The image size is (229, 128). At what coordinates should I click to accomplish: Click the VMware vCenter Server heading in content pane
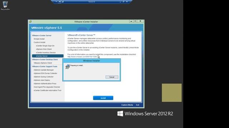[81, 35]
